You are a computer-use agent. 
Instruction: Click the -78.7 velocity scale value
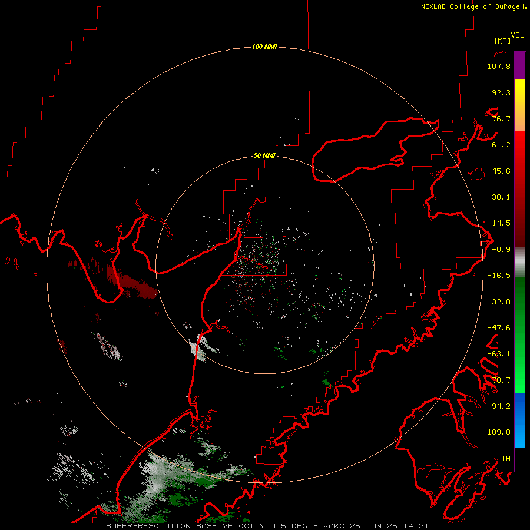499,380
